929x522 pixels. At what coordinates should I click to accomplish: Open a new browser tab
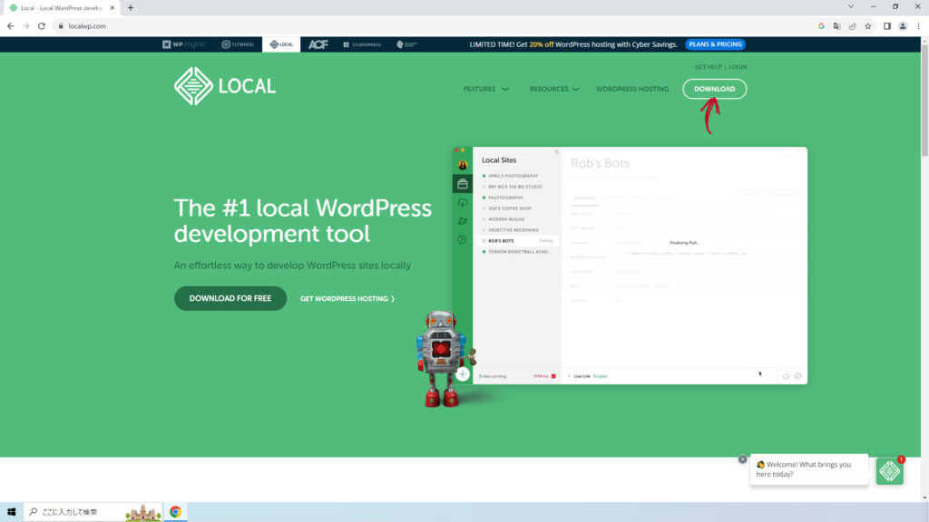coord(131,7)
